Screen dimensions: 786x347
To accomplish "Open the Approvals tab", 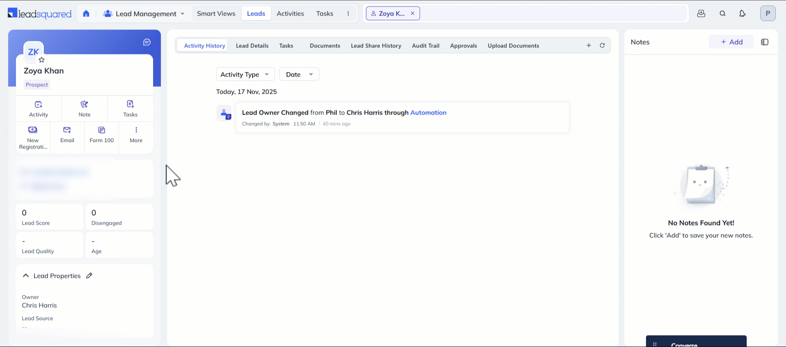I will pos(463,45).
